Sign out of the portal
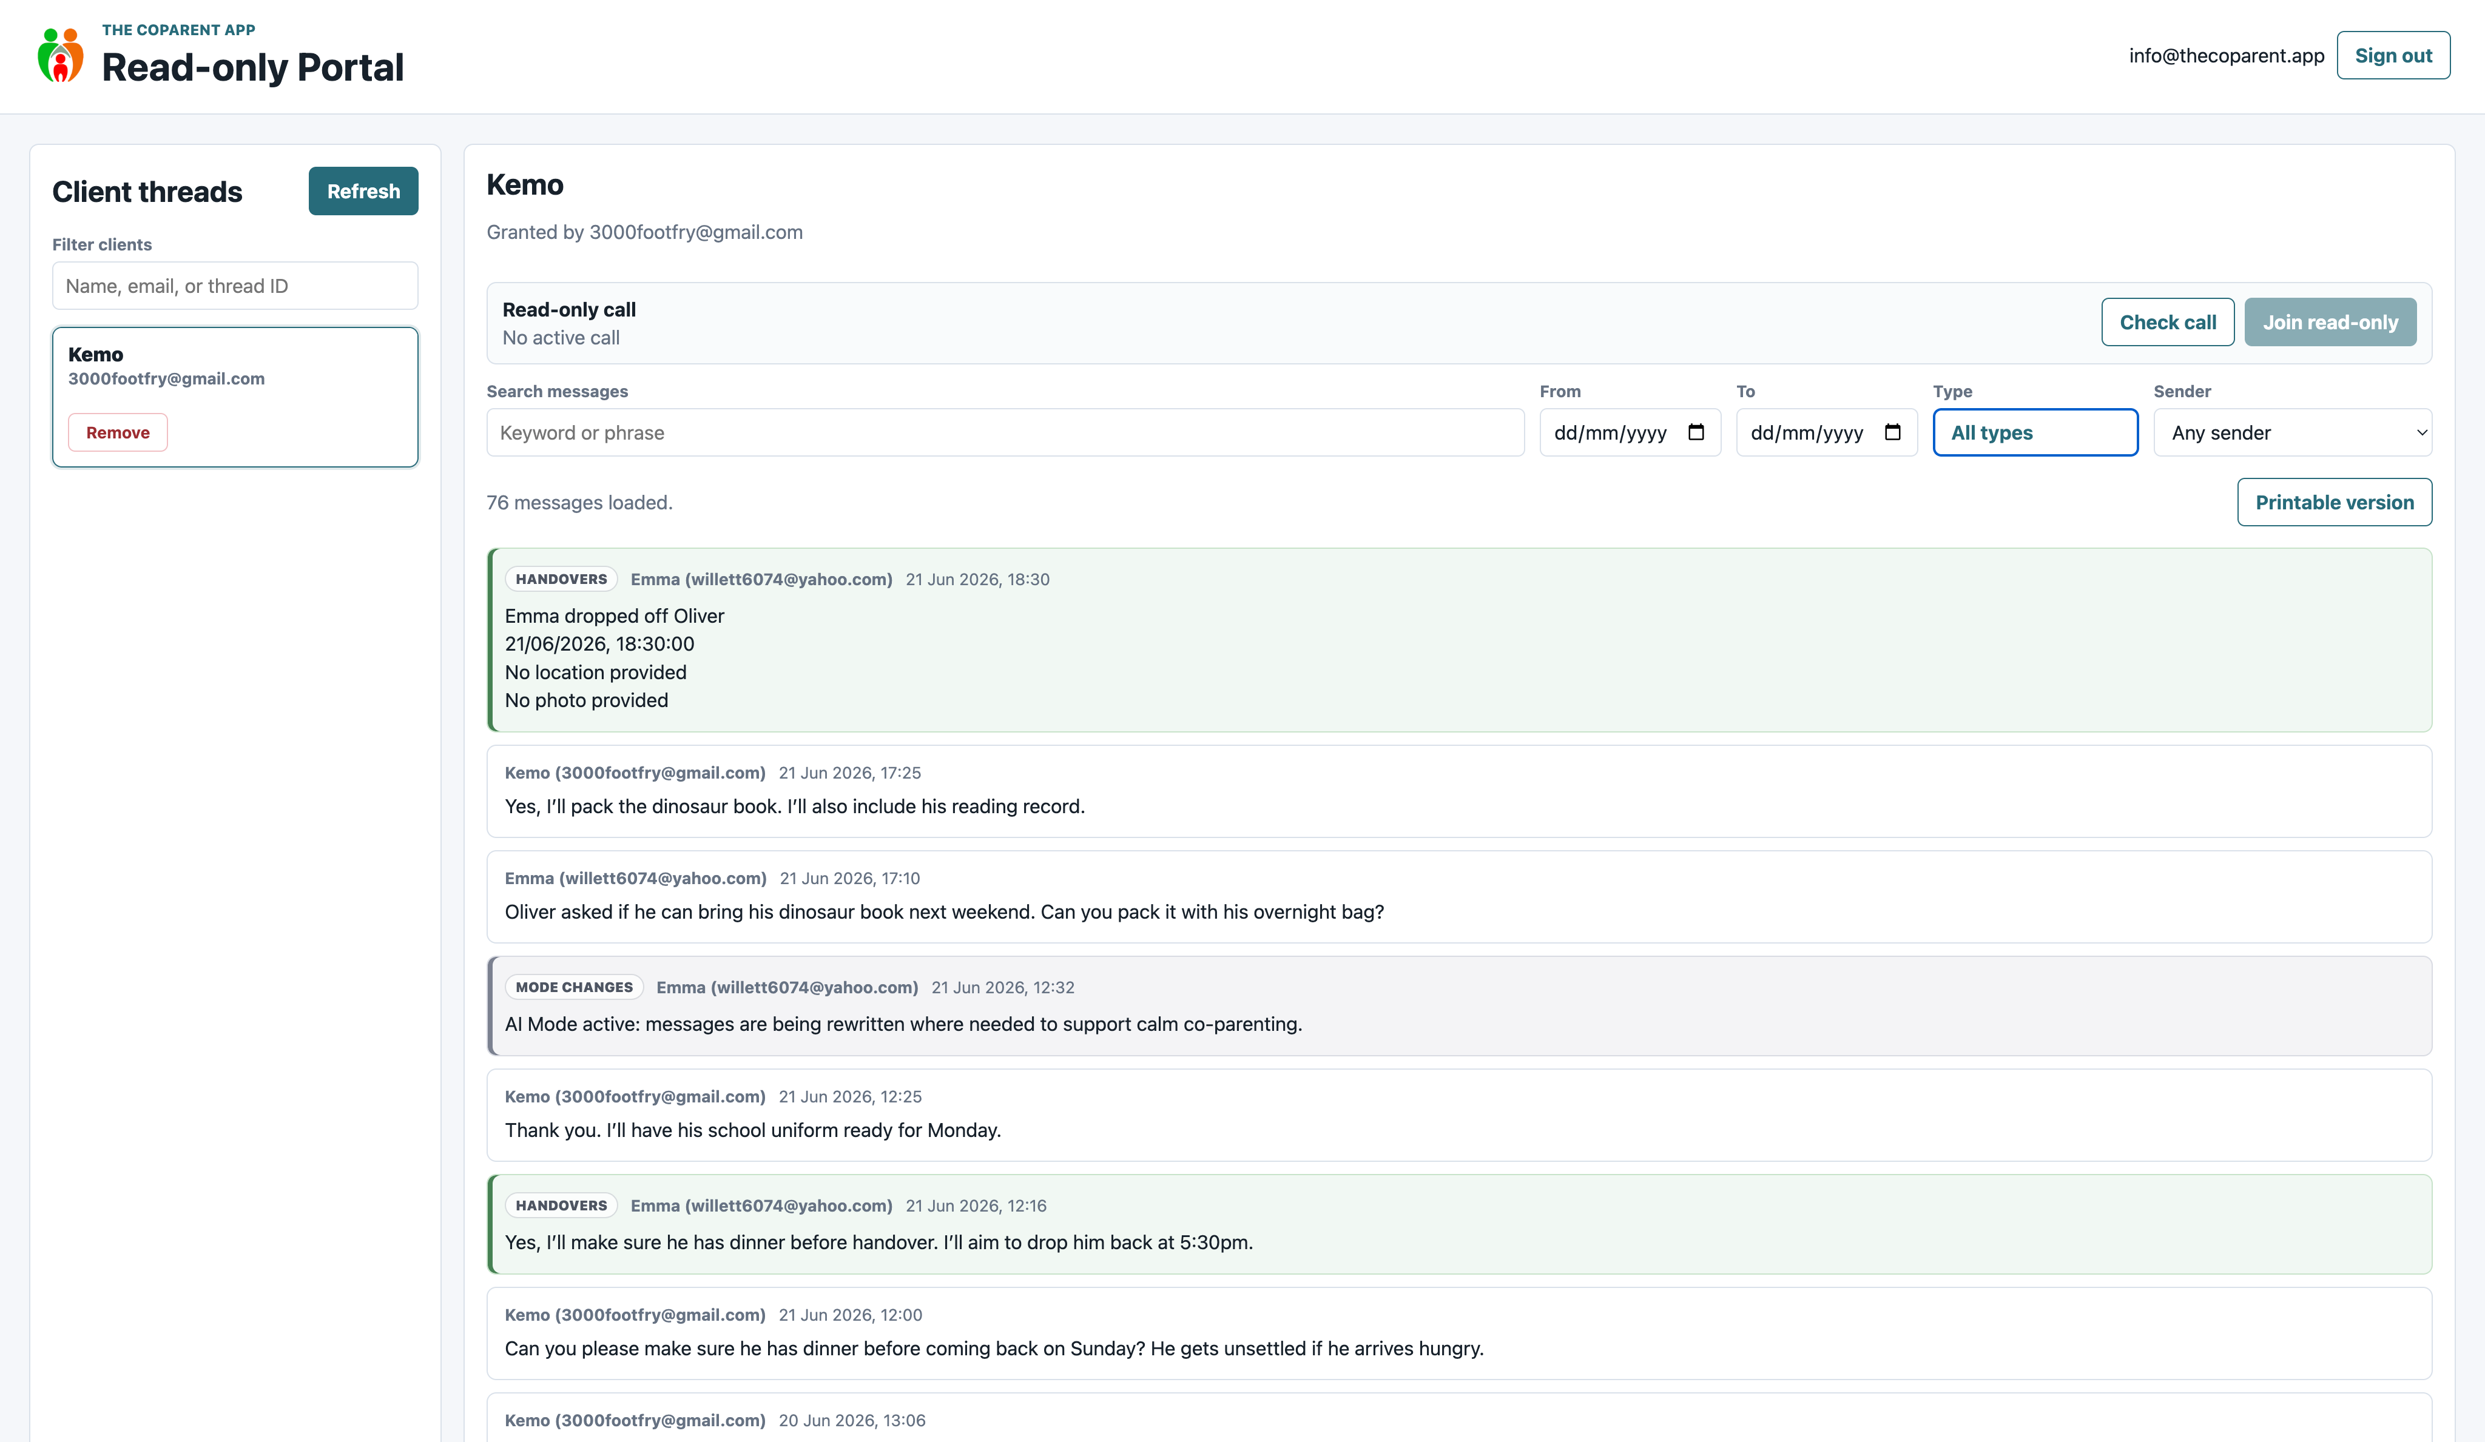Image resolution: width=2485 pixels, height=1442 pixels. coord(2392,55)
